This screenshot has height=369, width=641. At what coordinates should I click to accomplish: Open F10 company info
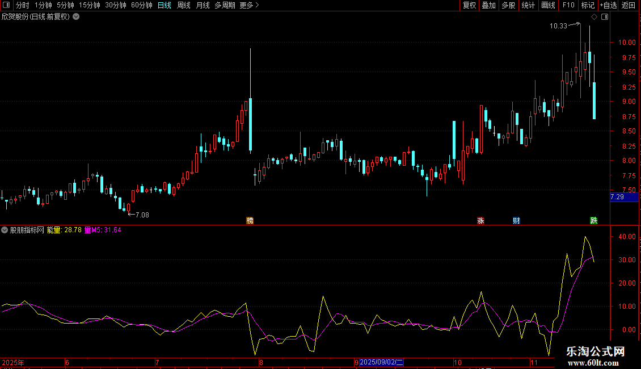pos(568,5)
